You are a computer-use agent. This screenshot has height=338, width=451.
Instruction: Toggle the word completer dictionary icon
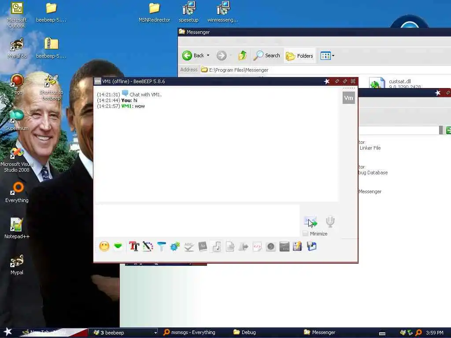tap(203, 246)
